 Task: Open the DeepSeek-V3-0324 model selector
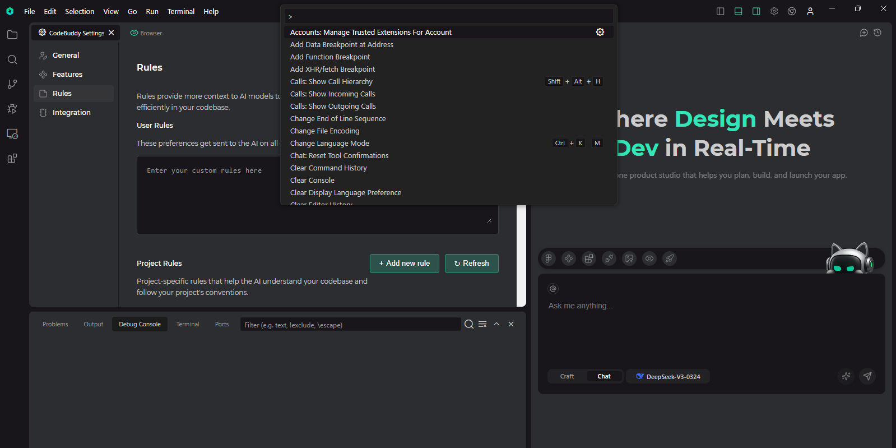(x=668, y=376)
